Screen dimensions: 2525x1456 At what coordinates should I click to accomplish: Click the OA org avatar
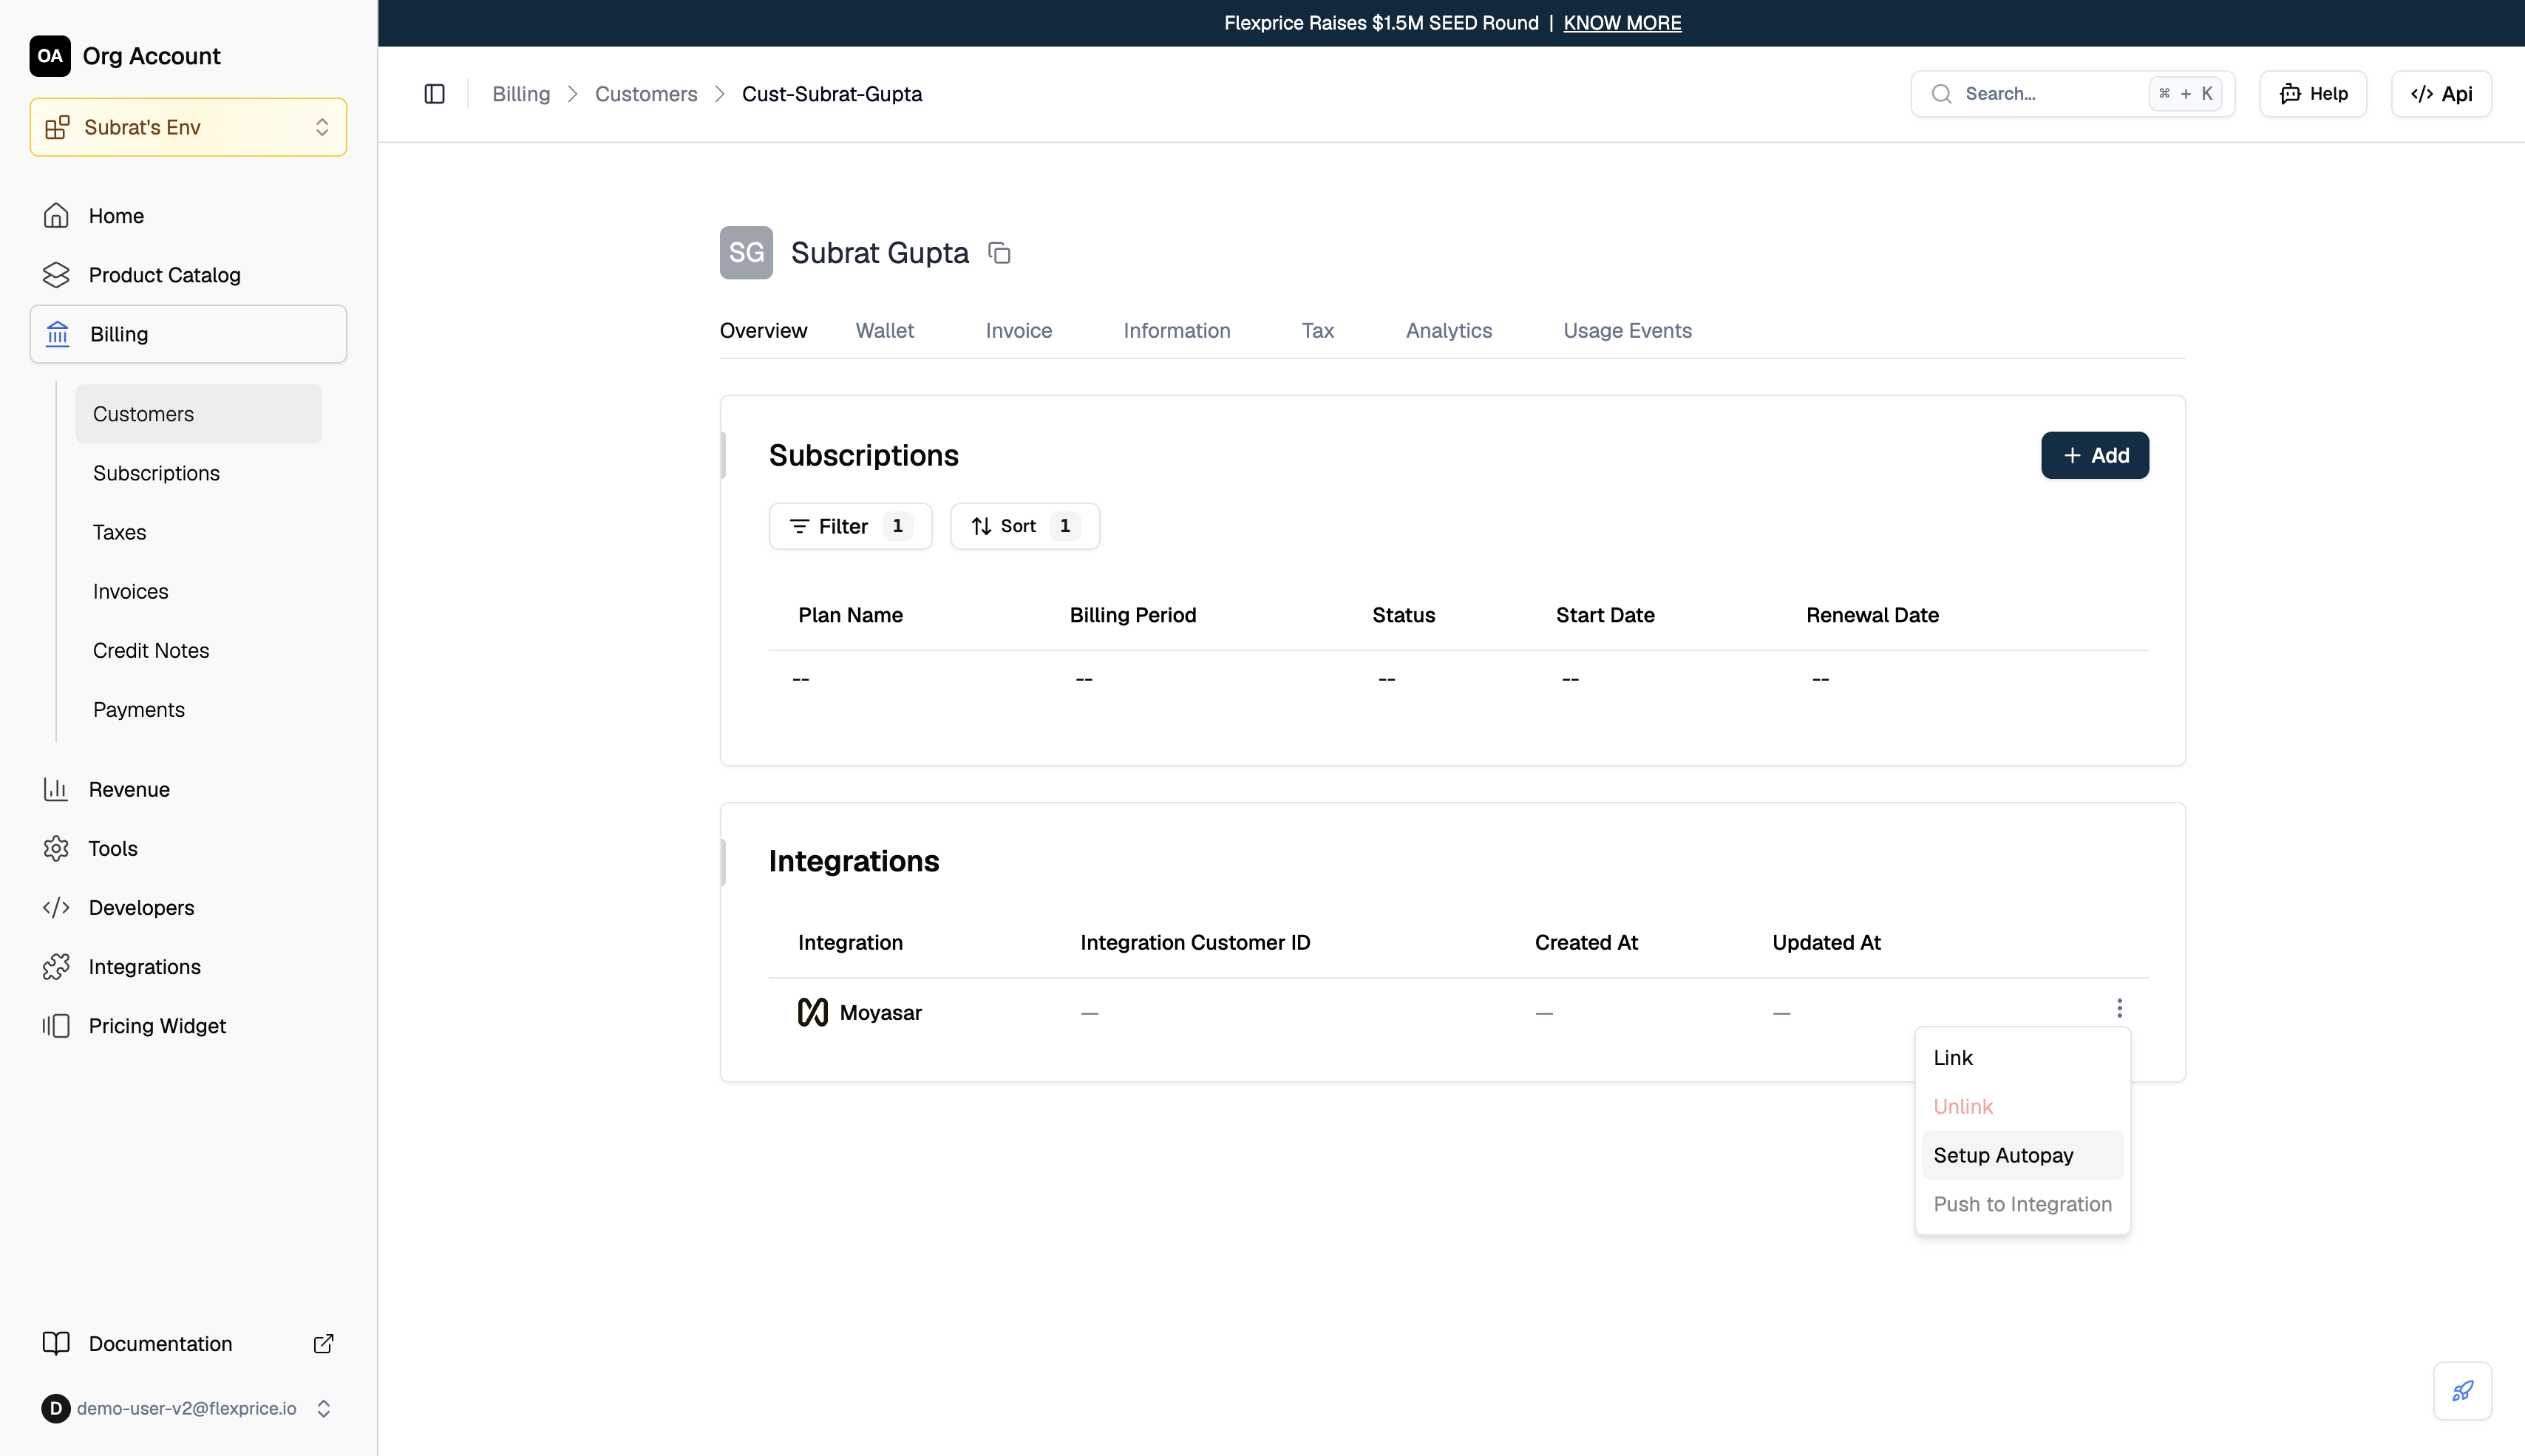(x=50, y=56)
